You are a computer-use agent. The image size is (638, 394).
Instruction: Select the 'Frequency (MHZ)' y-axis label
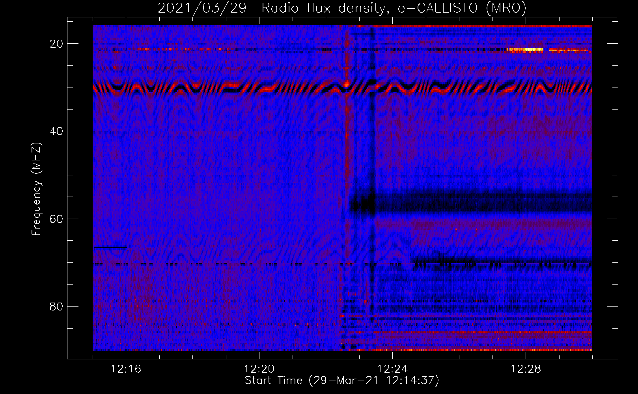[36, 189]
